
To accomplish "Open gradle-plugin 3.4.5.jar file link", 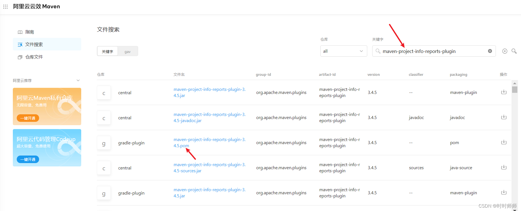I will 210,193.
